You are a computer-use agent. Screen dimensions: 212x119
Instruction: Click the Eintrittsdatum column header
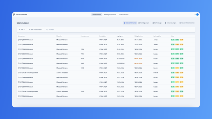coord(103,36)
